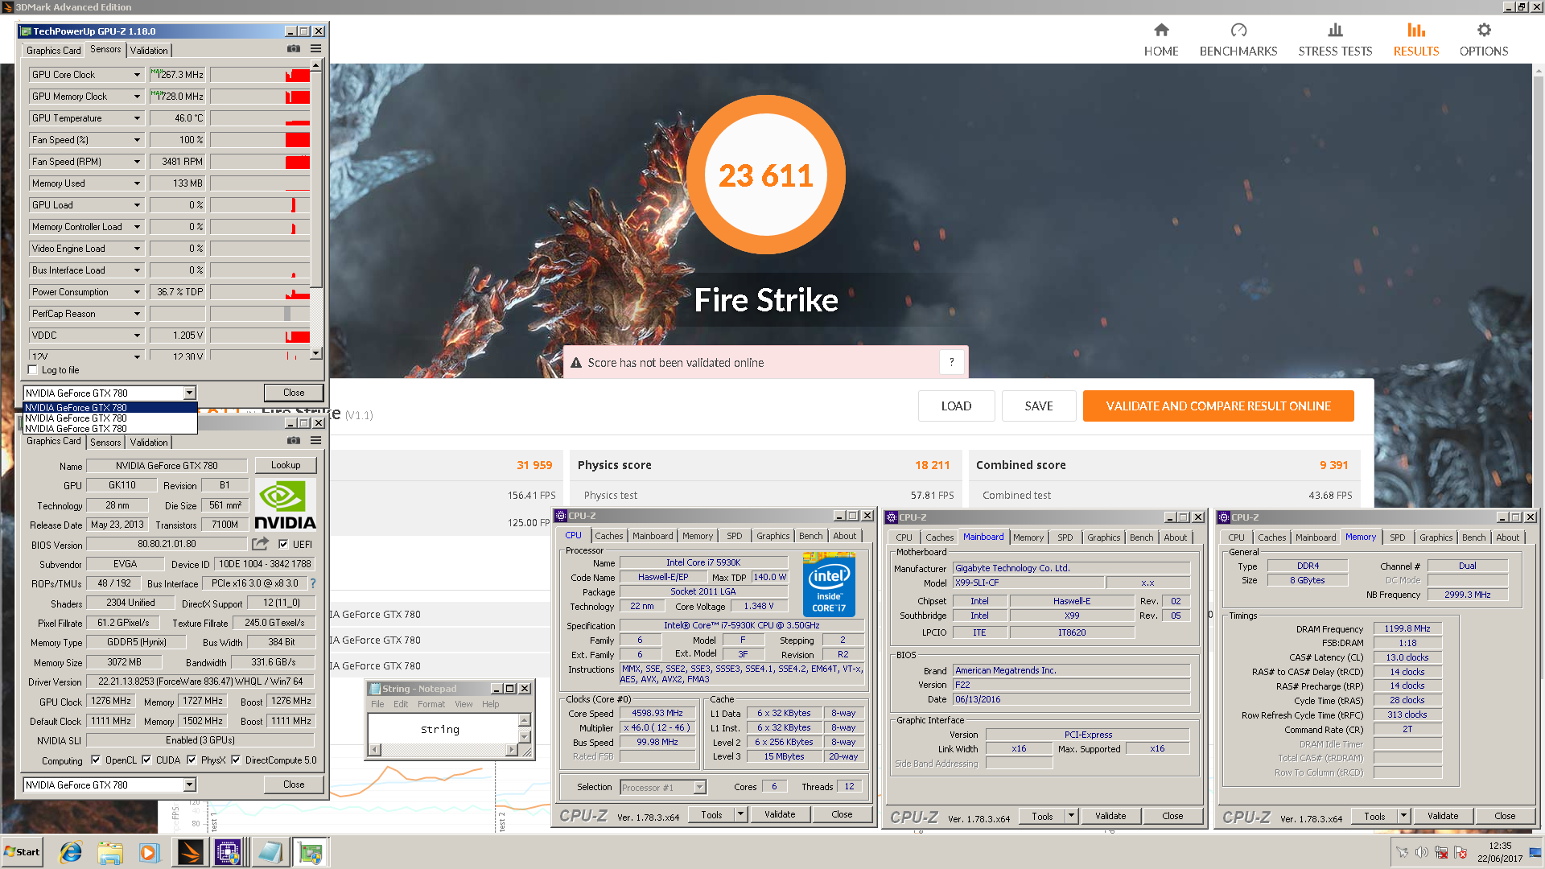Toggle the DirectCompute 5.0 checkbox
1545x869 pixels.
(x=236, y=760)
